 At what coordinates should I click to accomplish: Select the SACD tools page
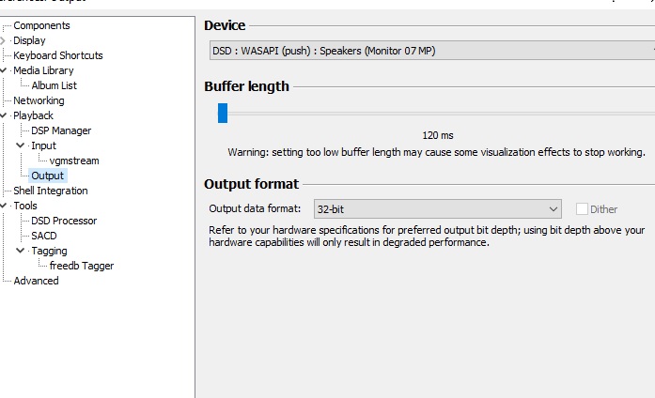(44, 236)
